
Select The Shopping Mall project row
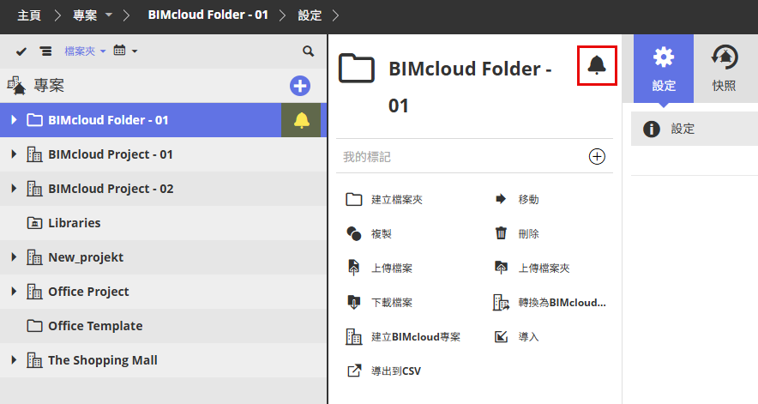pos(163,360)
